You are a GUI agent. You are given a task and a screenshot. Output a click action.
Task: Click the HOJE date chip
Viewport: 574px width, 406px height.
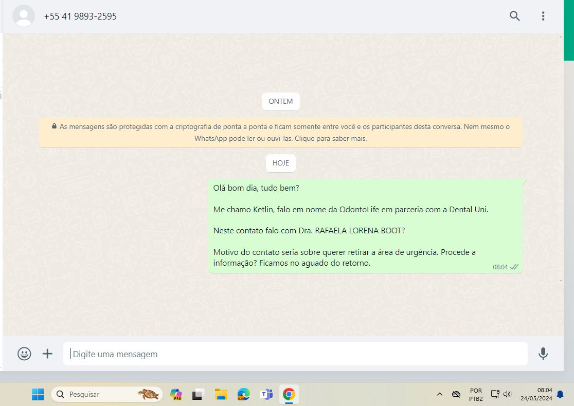pyautogui.click(x=280, y=163)
